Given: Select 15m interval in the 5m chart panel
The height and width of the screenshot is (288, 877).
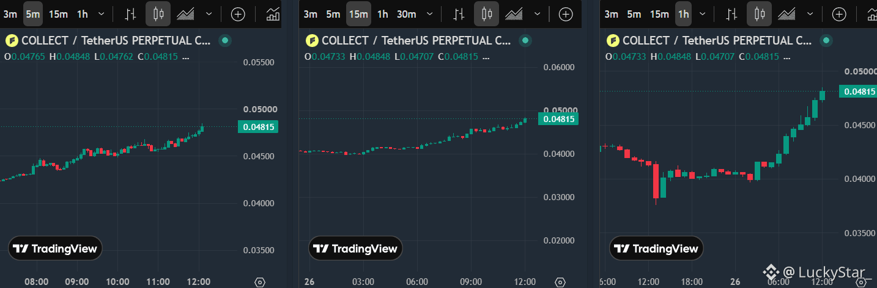Looking at the screenshot, I should [58, 14].
